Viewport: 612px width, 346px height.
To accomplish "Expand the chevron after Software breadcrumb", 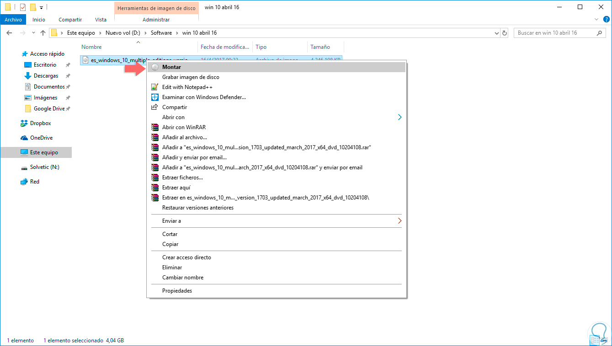I will pyautogui.click(x=177, y=33).
